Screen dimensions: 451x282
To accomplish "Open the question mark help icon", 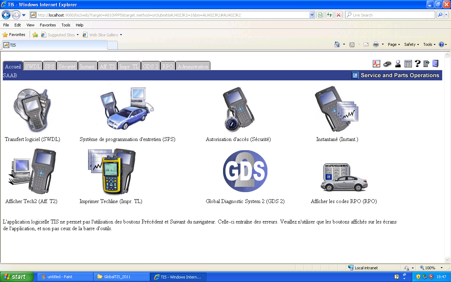I will point(418,63).
